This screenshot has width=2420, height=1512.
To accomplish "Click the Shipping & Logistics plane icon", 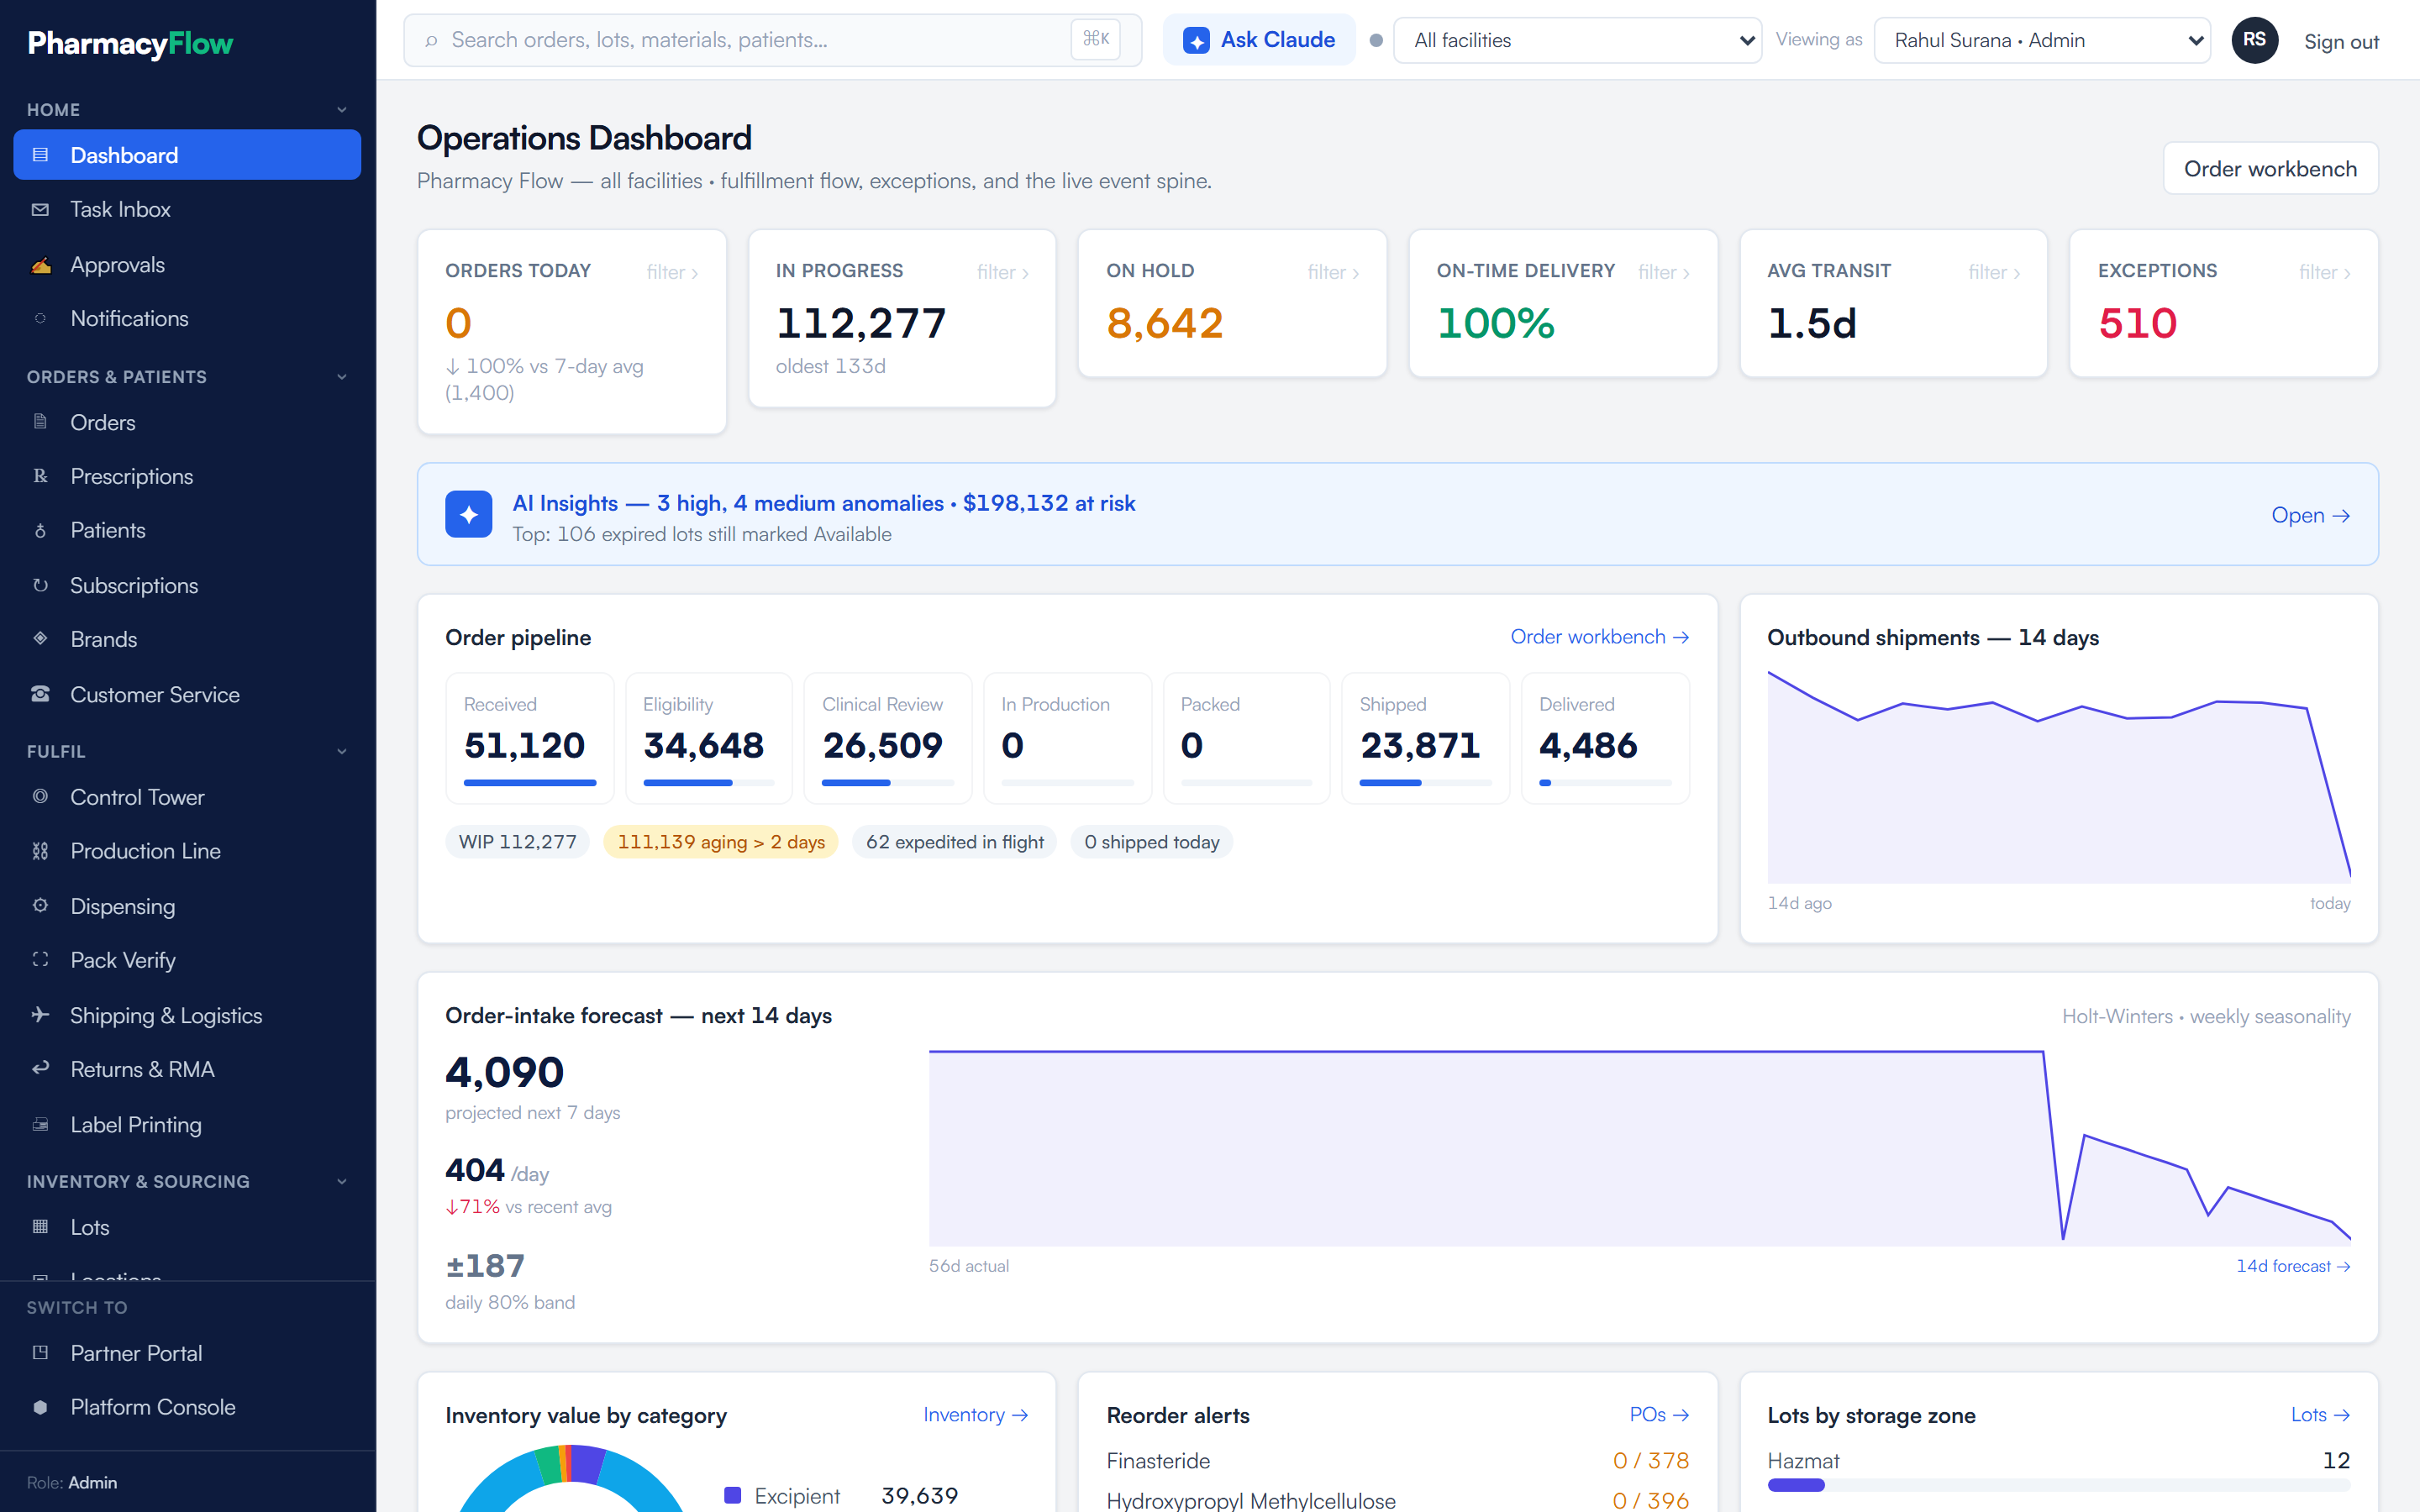I will 40,1015.
